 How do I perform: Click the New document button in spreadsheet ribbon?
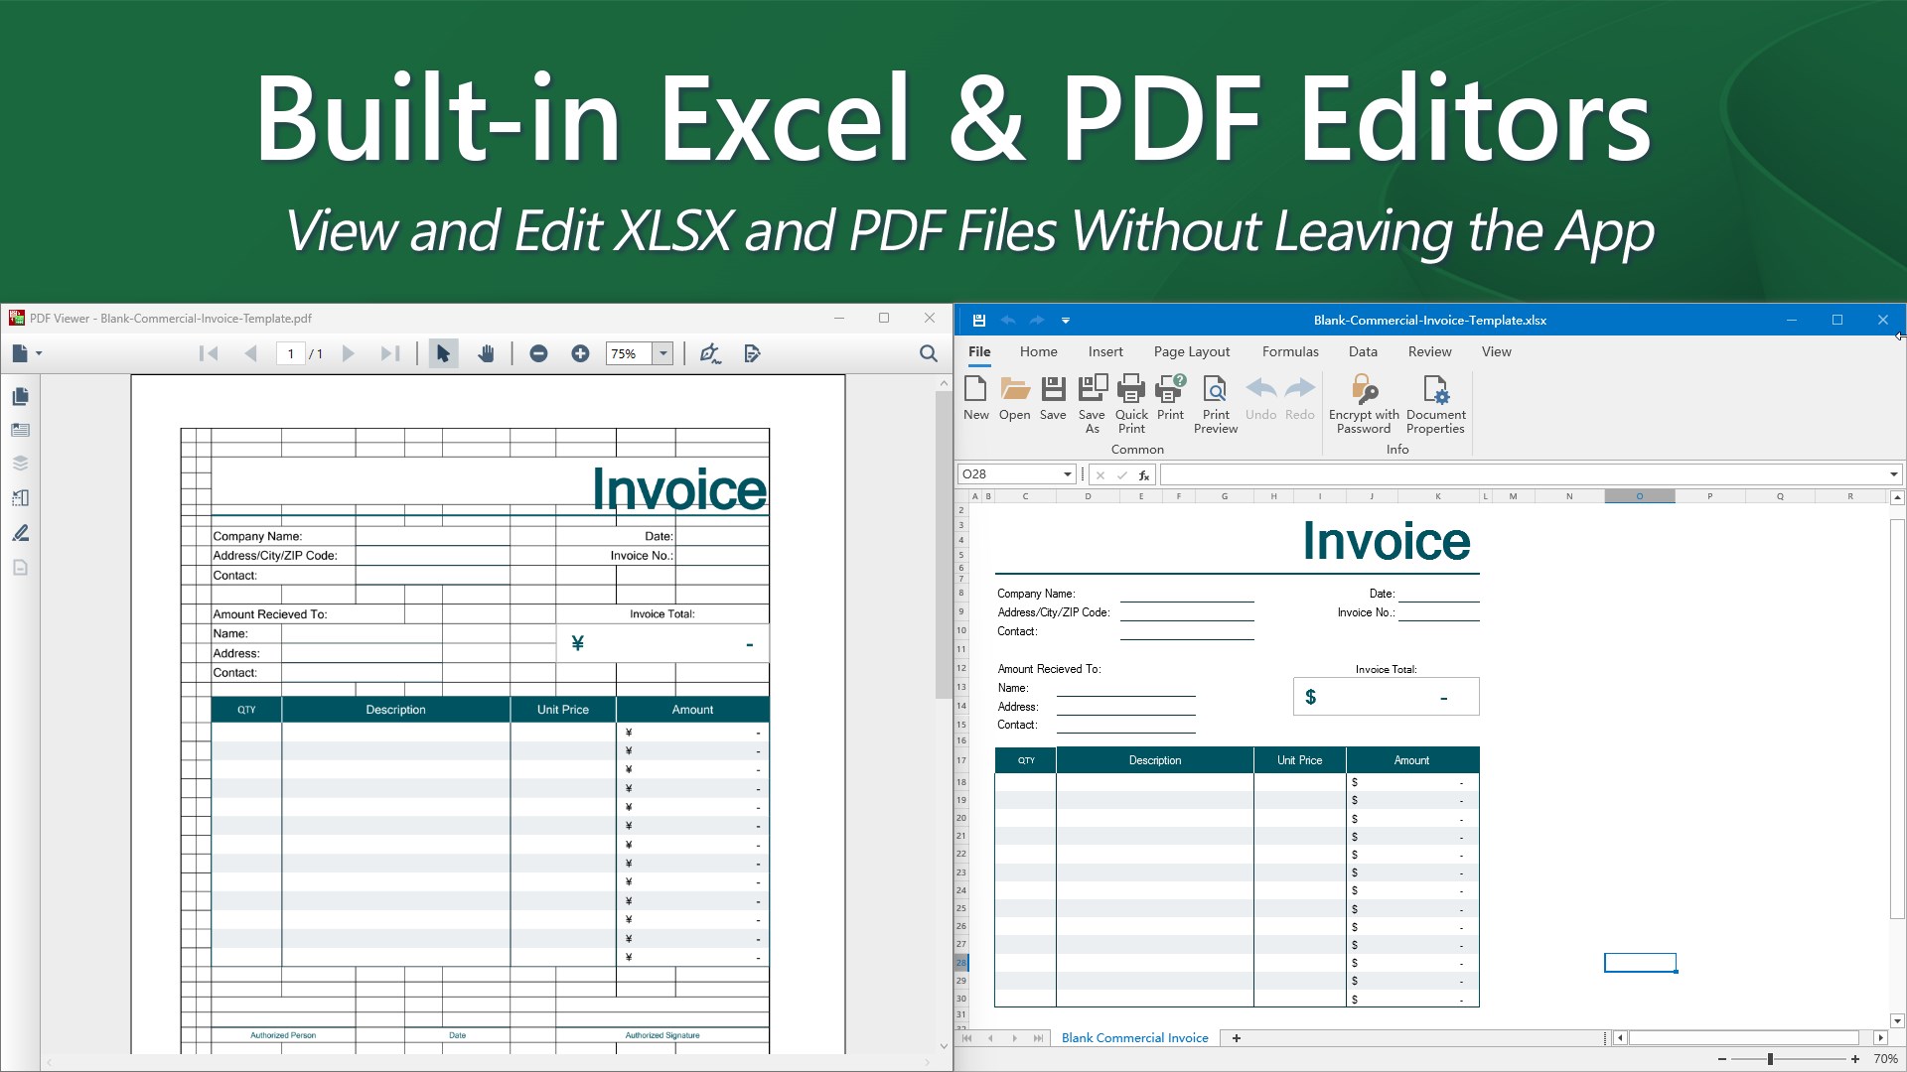point(976,399)
